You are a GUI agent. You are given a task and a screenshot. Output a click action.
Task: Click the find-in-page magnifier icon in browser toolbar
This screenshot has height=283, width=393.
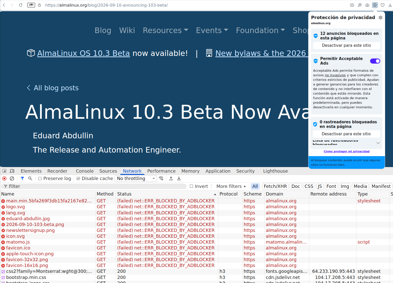pyautogui.click(x=360, y=5)
